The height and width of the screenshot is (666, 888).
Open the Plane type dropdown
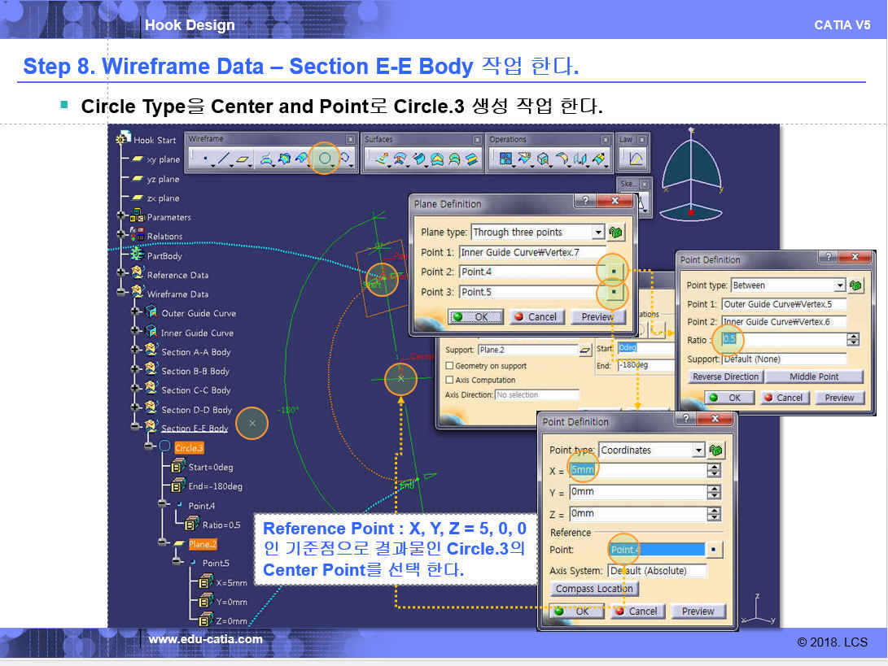tap(598, 233)
